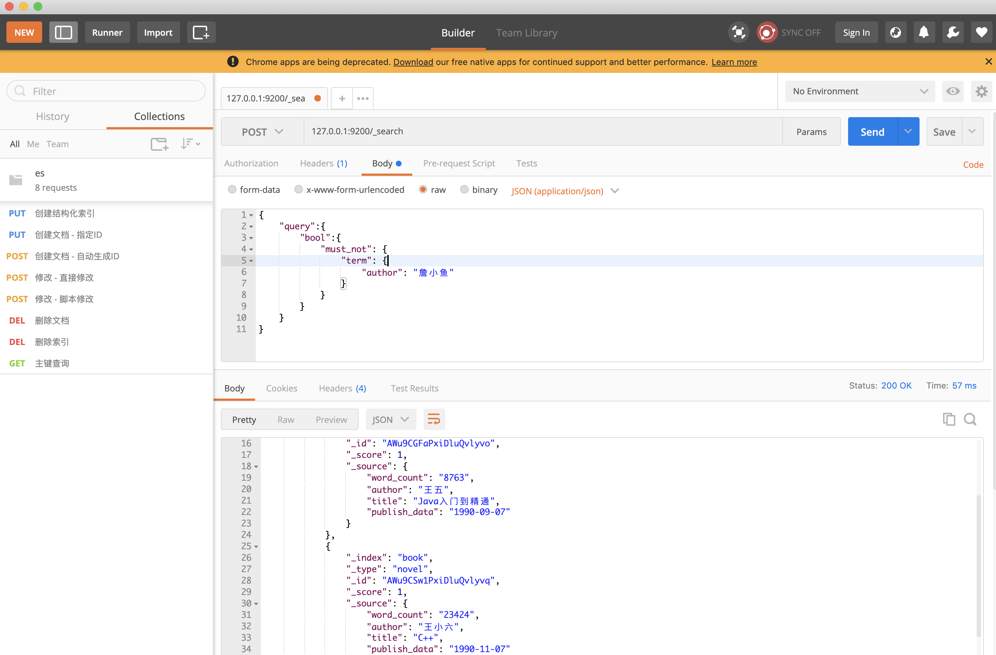This screenshot has width=996, height=655.
Task: Select the form-data radio button
Action: 232,190
